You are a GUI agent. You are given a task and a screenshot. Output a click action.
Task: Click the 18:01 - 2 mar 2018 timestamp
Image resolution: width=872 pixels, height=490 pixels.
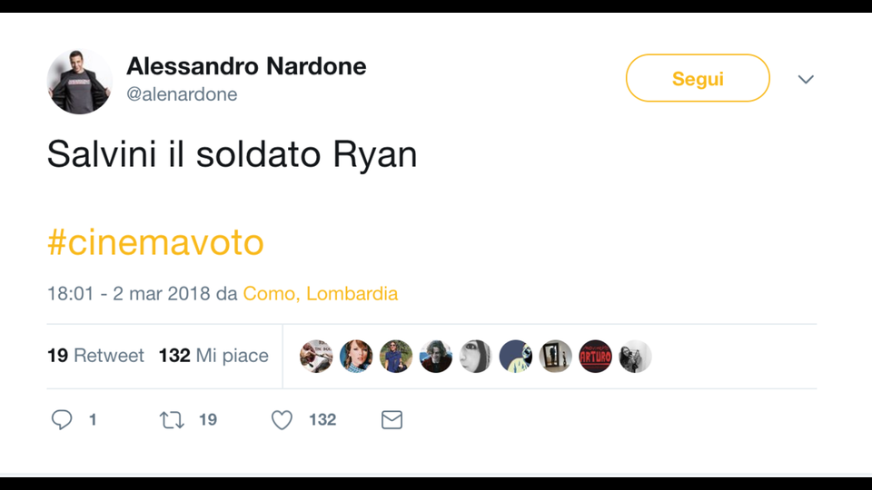tap(129, 294)
